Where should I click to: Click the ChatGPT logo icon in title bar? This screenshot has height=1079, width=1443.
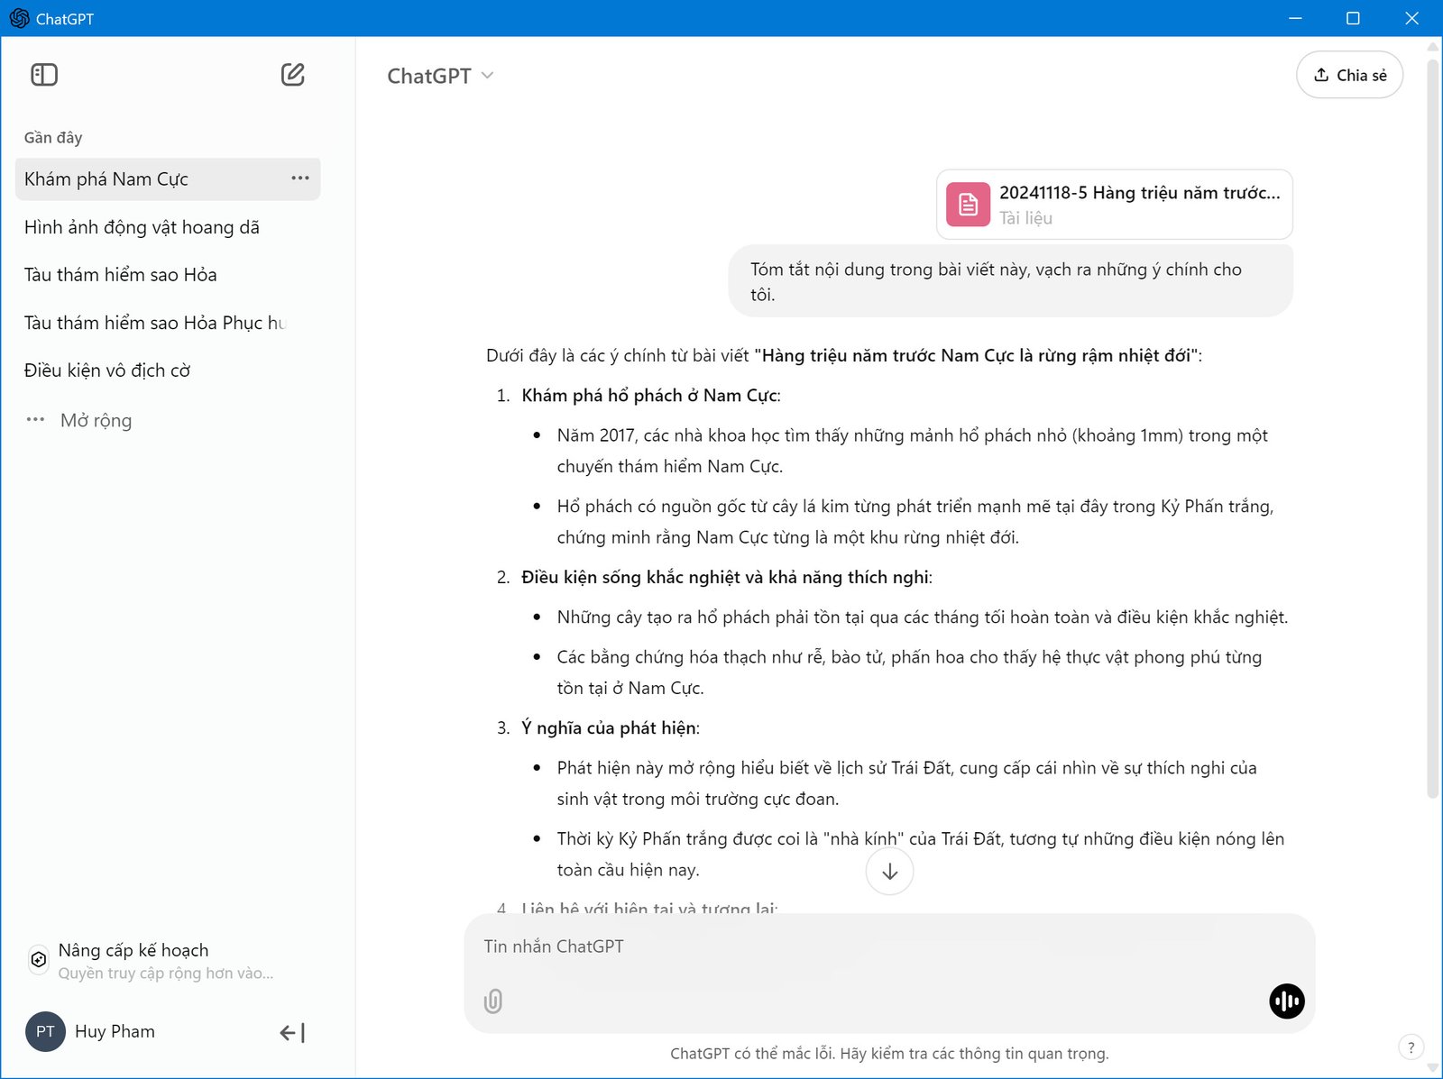pos(19,18)
